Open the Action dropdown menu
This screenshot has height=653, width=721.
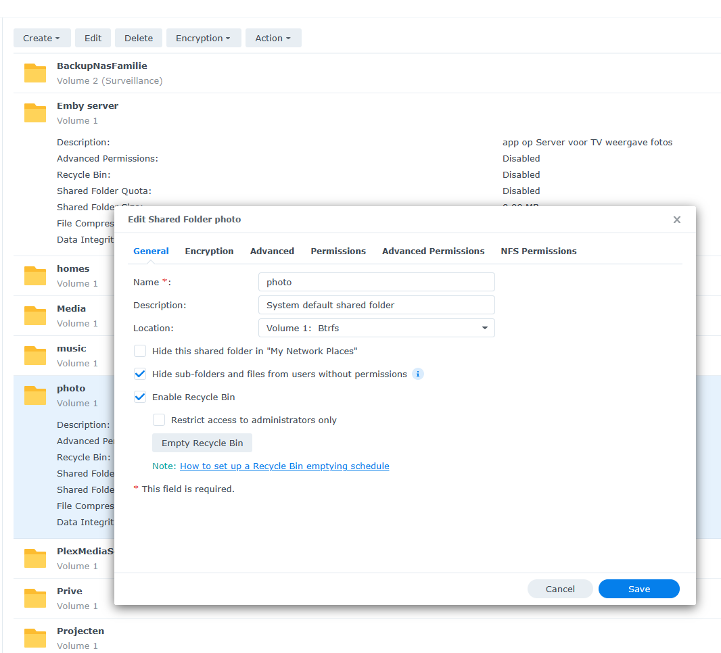[273, 38]
